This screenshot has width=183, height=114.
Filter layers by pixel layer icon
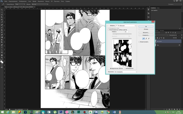(166, 33)
